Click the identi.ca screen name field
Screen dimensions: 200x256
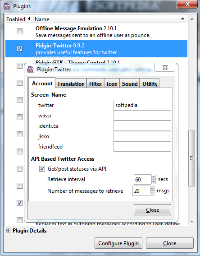pos(142,126)
